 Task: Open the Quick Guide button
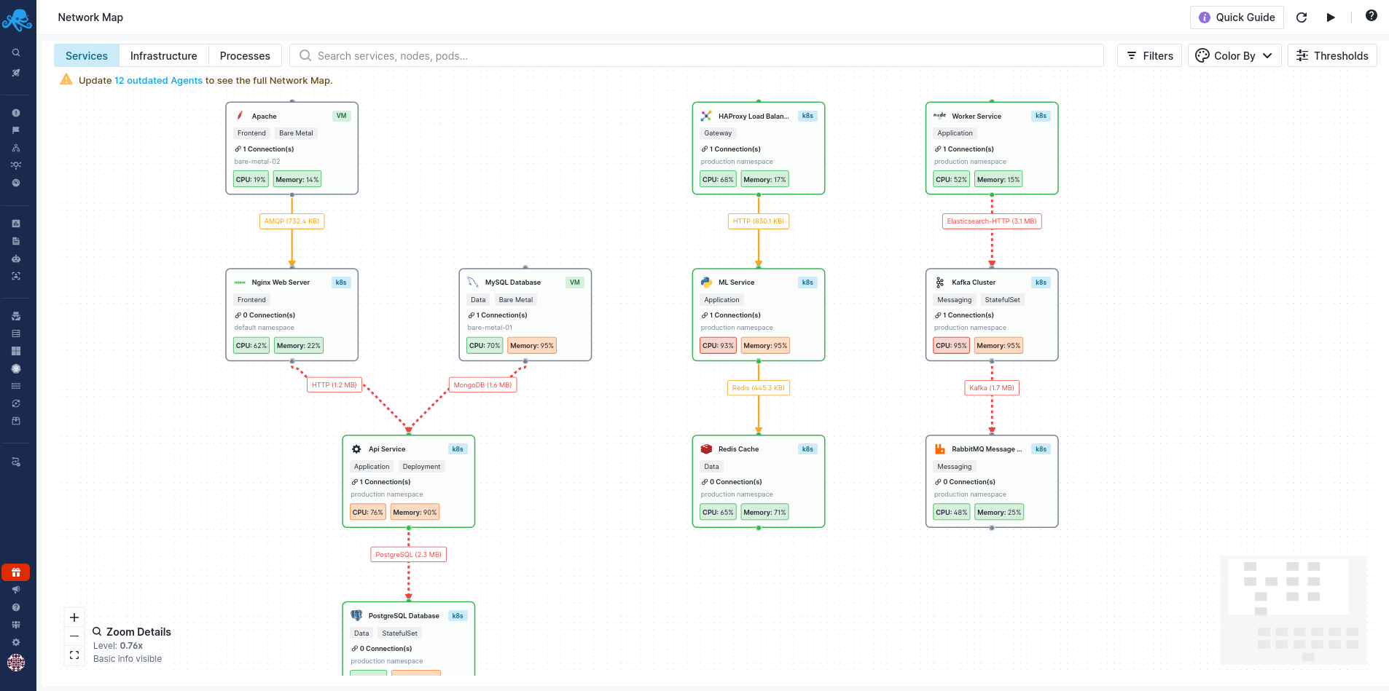click(1237, 17)
